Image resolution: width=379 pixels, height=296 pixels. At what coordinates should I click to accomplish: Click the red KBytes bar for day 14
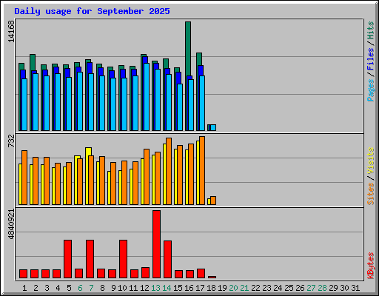coord(167,260)
